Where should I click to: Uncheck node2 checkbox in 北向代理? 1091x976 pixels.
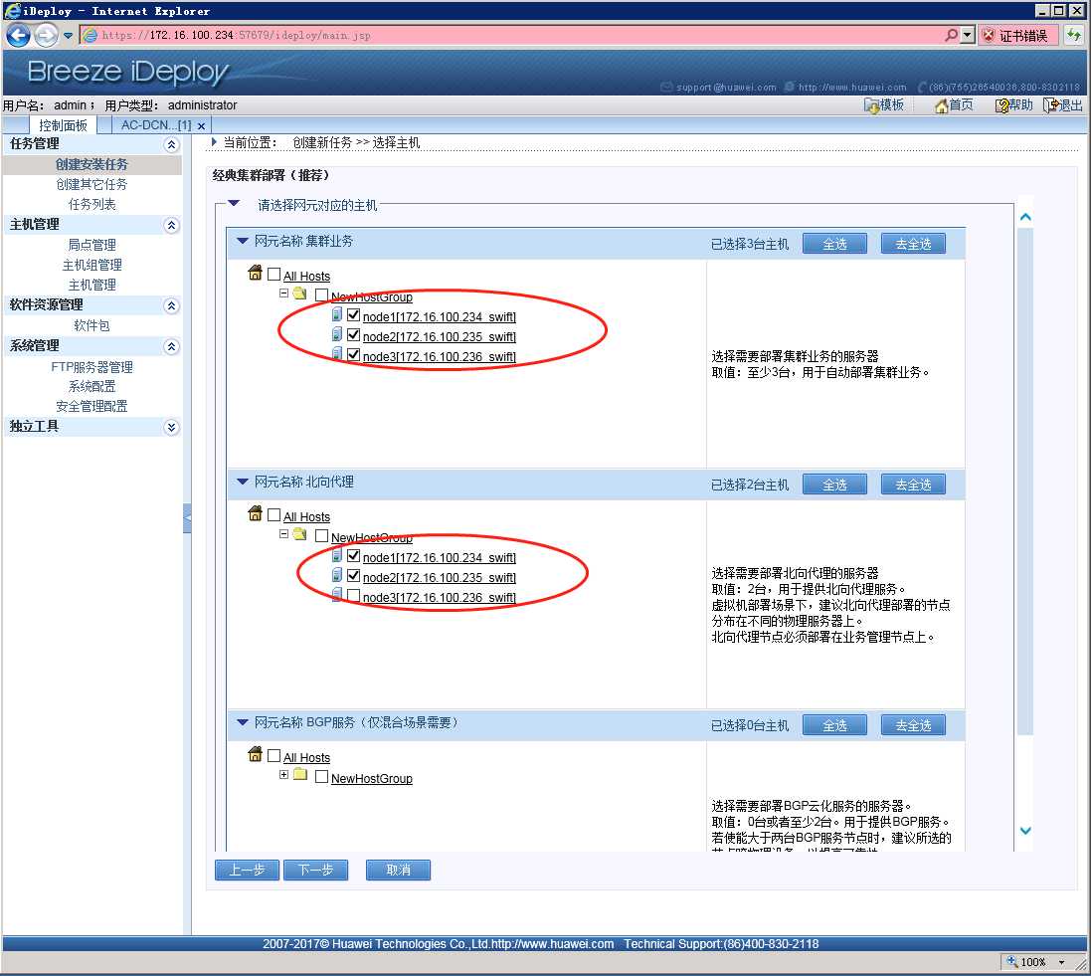click(x=353, y=576)
